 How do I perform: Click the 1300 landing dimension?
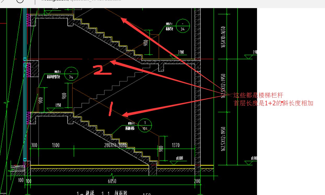point(55,145)
